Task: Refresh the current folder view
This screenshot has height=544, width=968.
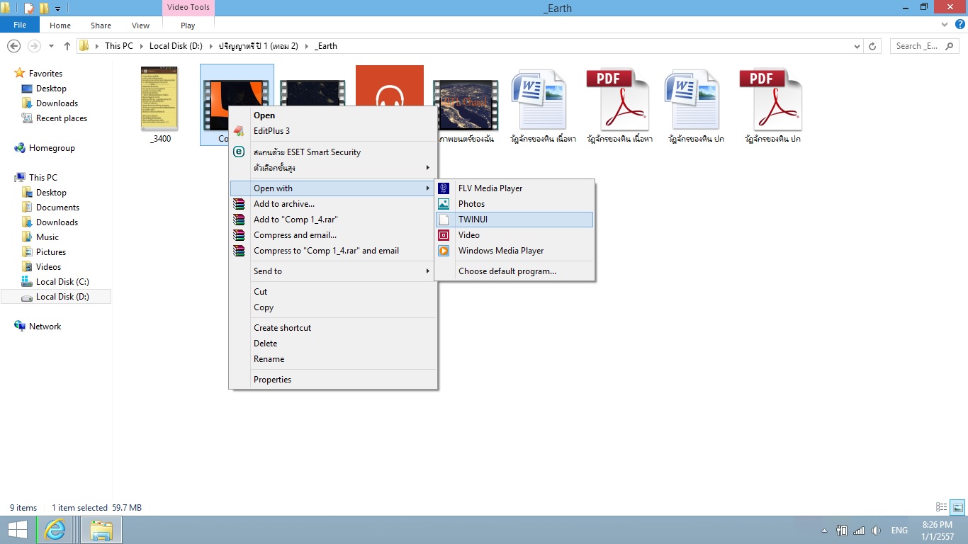Action: 873,46
